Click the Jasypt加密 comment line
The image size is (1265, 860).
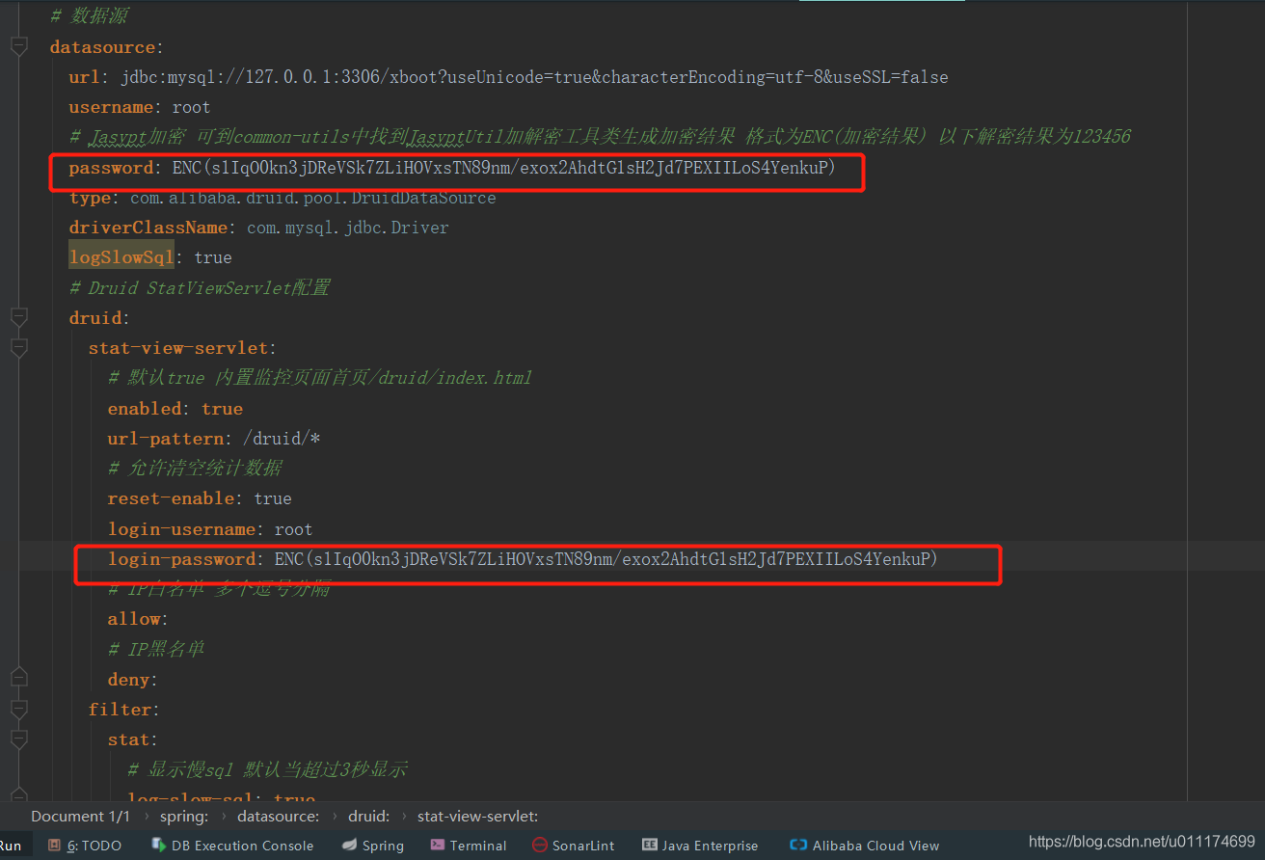click(600, 137)
